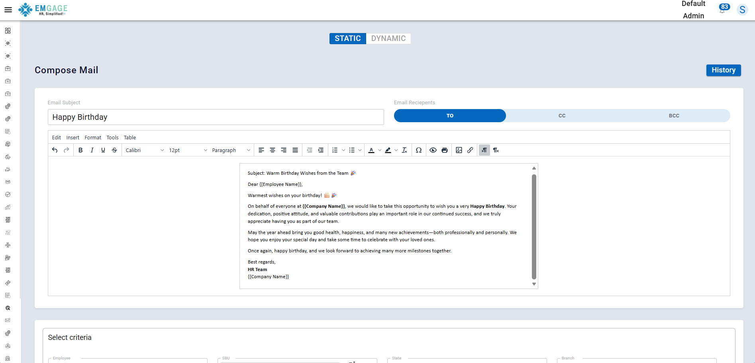This screenshot has width=755, height=363.
Task: Change the 12pt font size dropdown
Action: point(187,150)
